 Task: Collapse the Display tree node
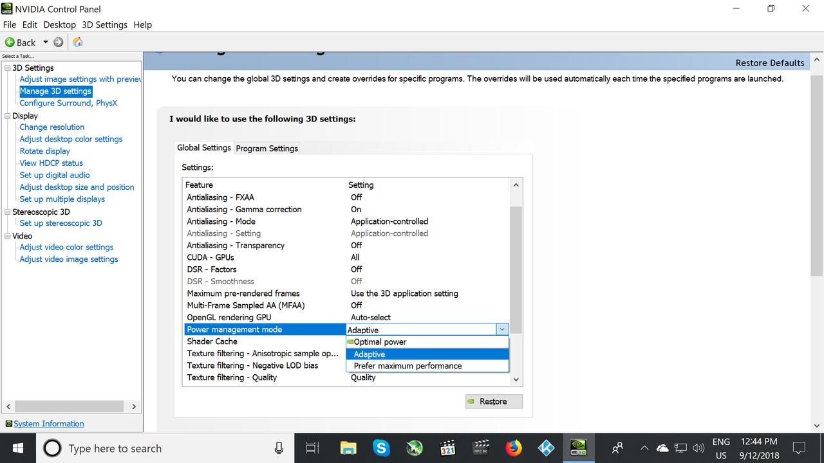pyautogui.click(x=8, y=116)
